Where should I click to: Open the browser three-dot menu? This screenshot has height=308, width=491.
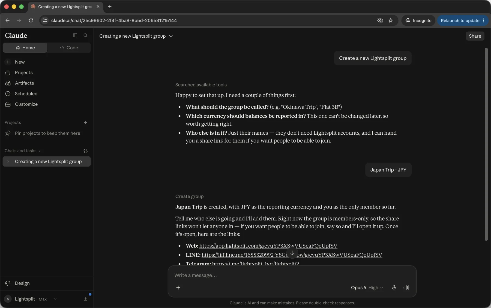click(484, 20)
